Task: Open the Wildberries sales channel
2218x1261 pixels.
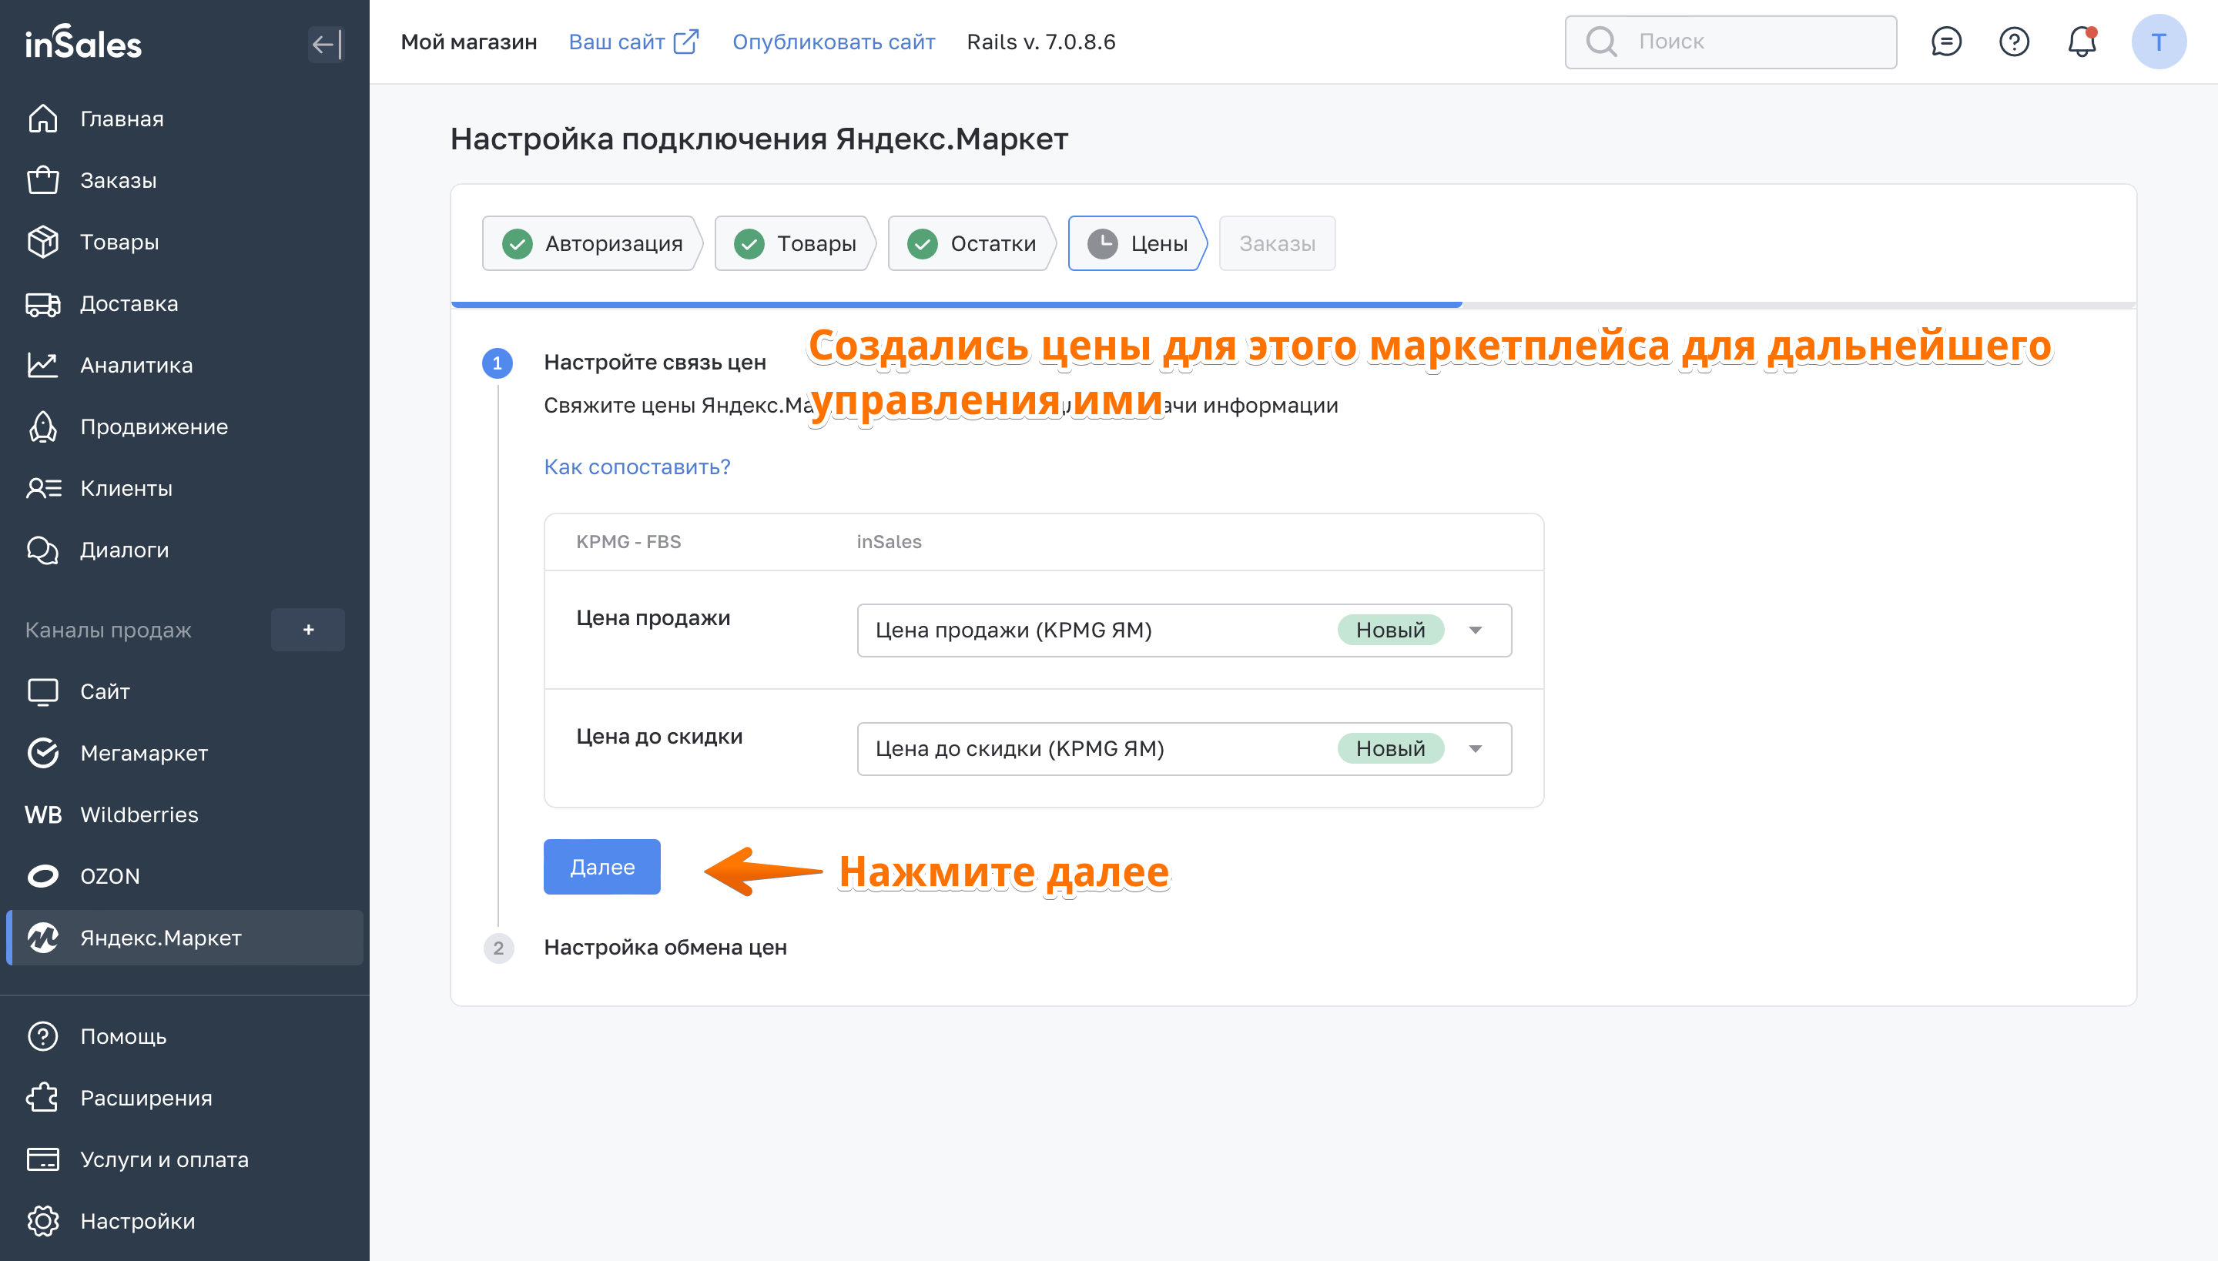Action: point(139,814)
